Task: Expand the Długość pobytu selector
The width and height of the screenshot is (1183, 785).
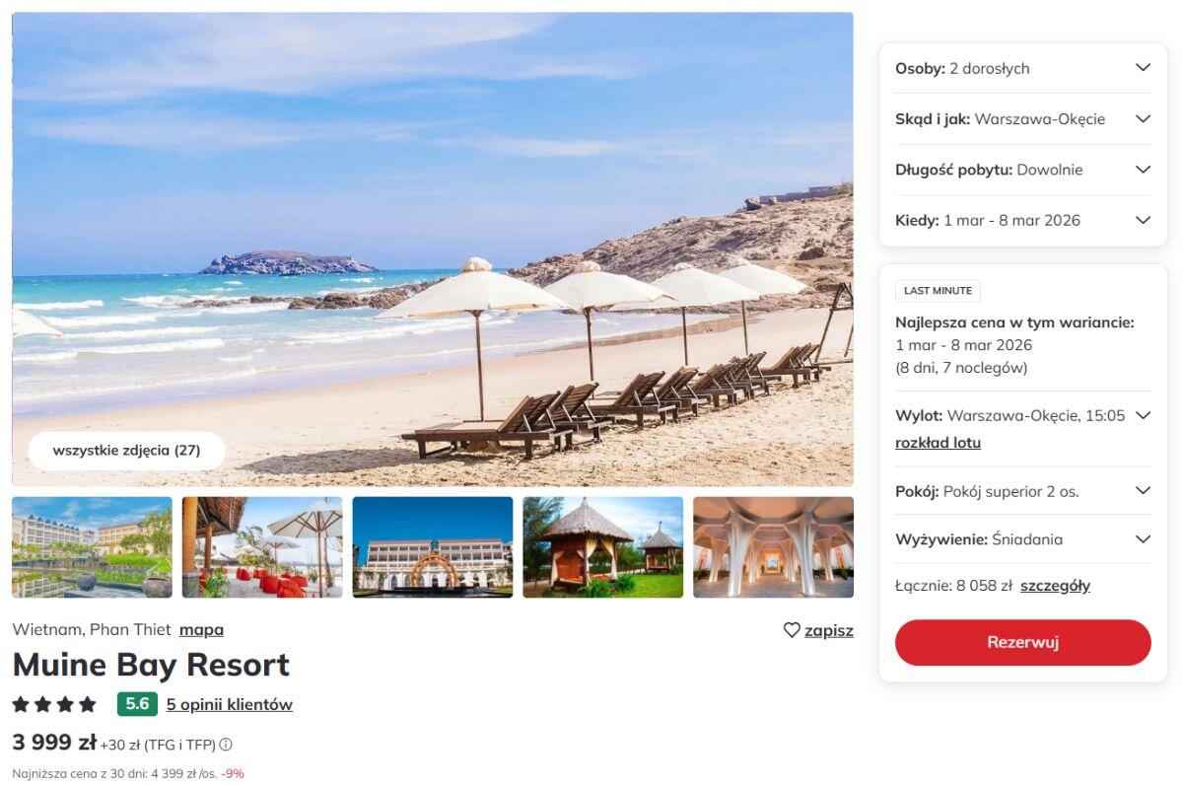Action: coord(1022,170)
